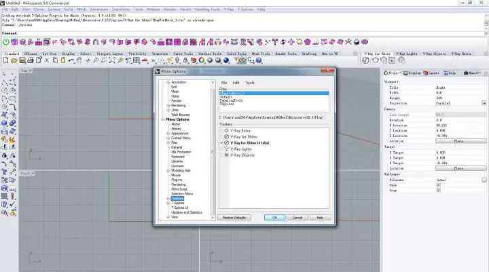Click the Save disk icon in Standard toolbar
The height and width of the screenshot is (272, 489).
(x=22, y=60)
